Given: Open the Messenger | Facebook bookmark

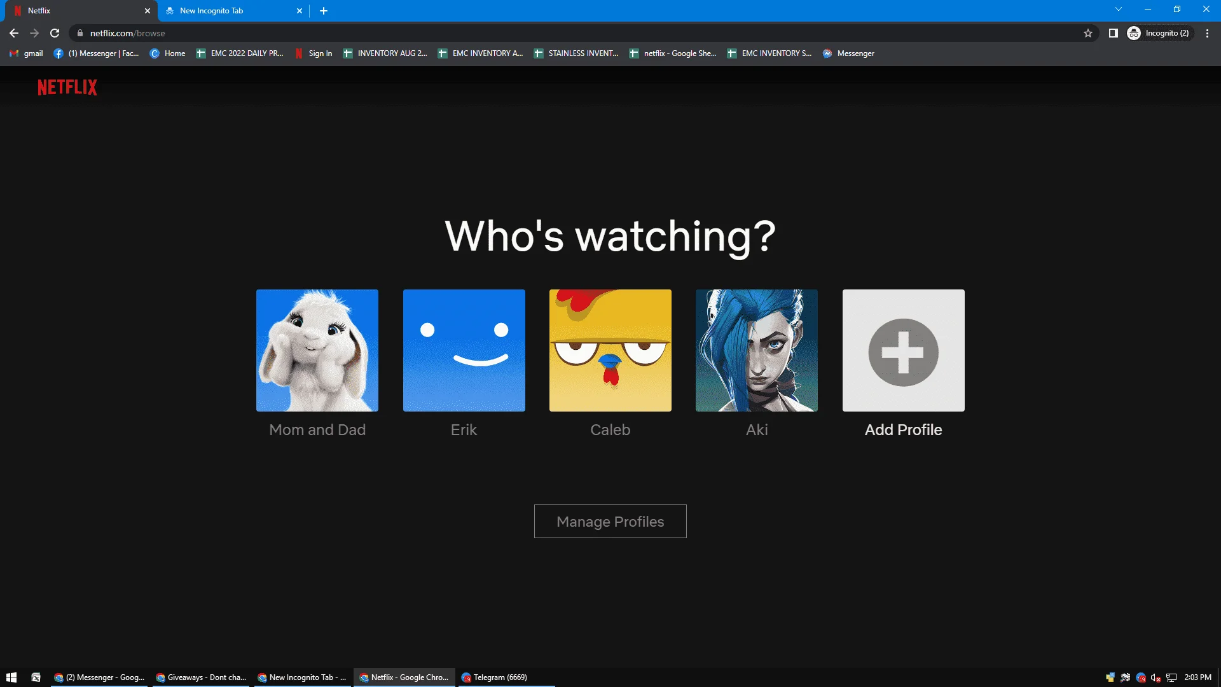Looking at the screenshot, I should 97,53.
